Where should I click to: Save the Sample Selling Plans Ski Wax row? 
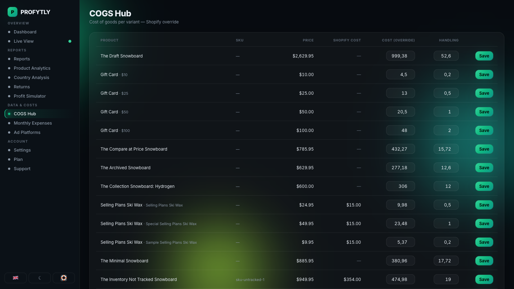click(484, 242)
